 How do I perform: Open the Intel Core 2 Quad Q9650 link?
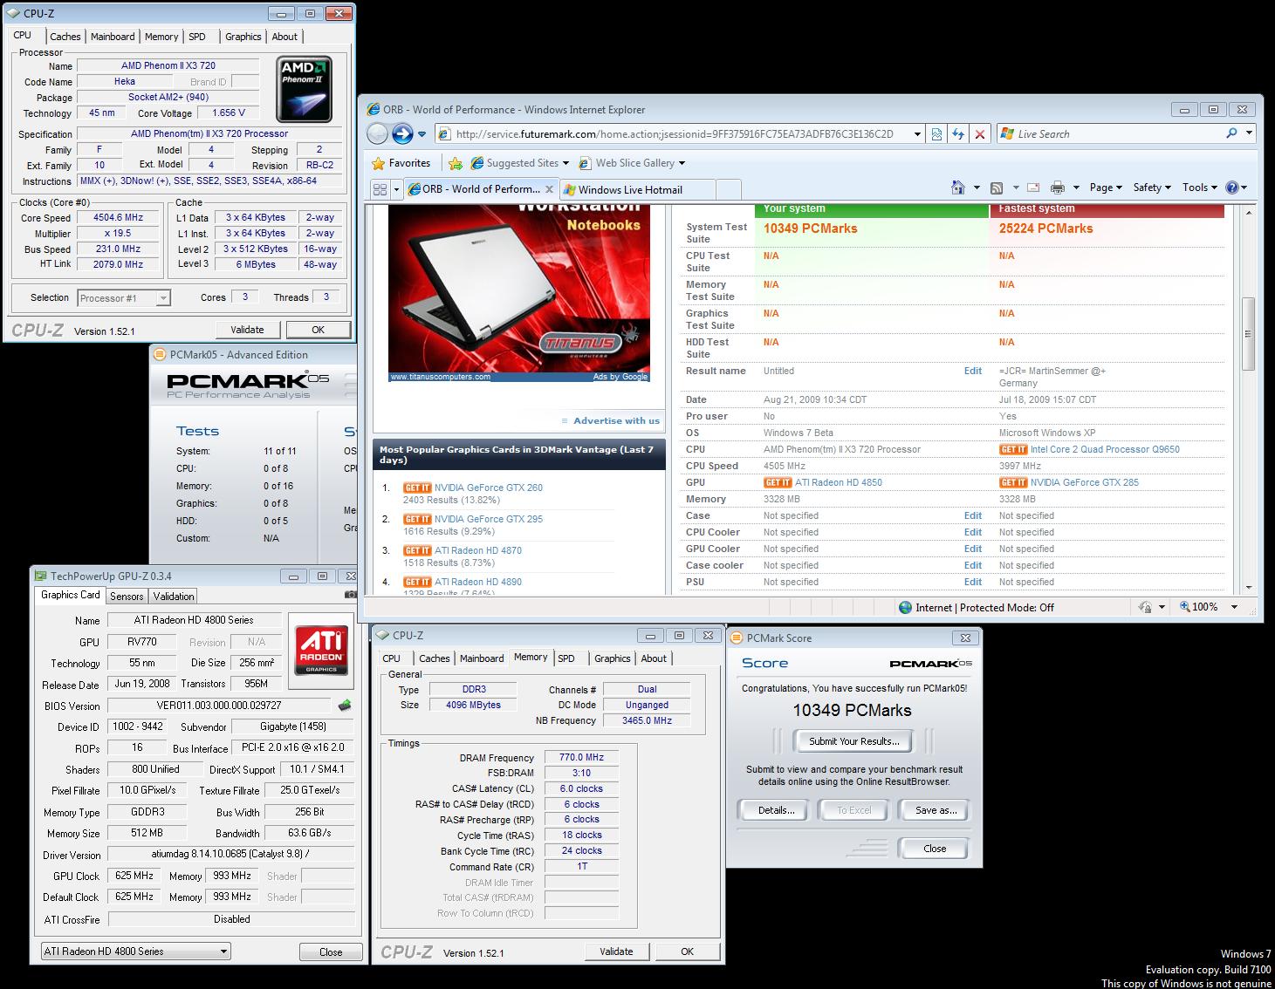tap(1105, 449)
